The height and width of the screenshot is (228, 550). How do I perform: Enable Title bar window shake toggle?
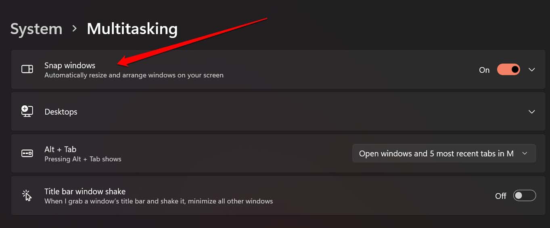click(525, 196)
